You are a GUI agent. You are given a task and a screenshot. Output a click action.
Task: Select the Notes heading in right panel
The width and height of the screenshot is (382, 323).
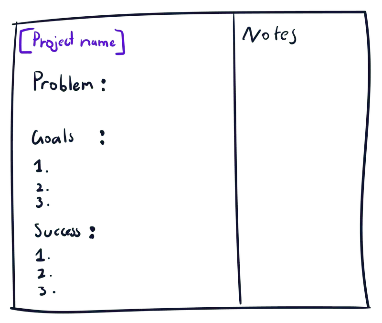[x=270, y=35]
